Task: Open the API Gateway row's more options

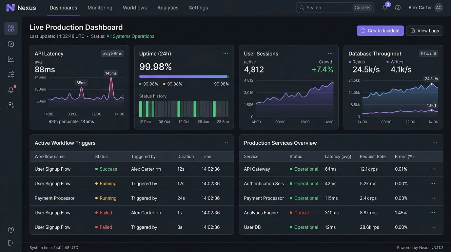Action: click(433, 169)
